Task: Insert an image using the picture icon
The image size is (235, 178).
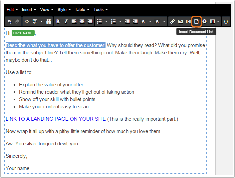Action: 180,22
